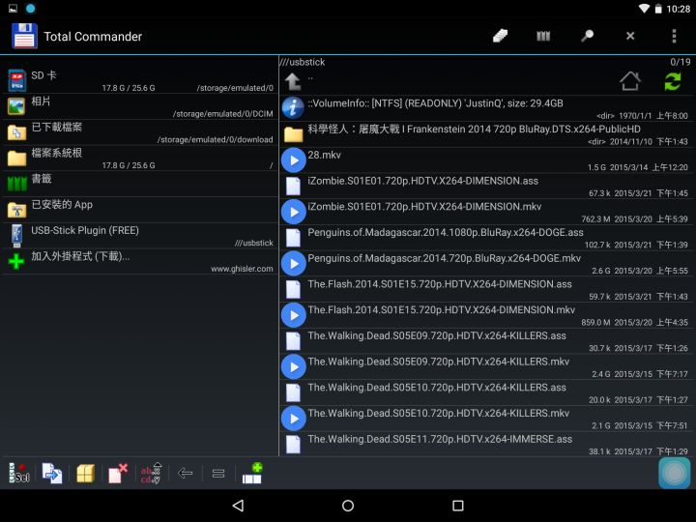Tap the 0/19 selection counter

680,62
